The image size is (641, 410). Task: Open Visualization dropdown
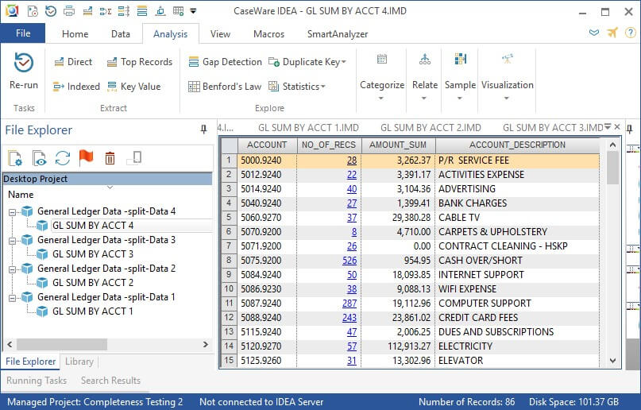pos(507,98)
